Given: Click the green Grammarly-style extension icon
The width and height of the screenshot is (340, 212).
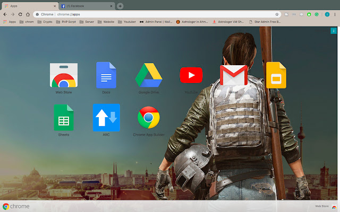Looking at the screenshot, I should [317, 14].
